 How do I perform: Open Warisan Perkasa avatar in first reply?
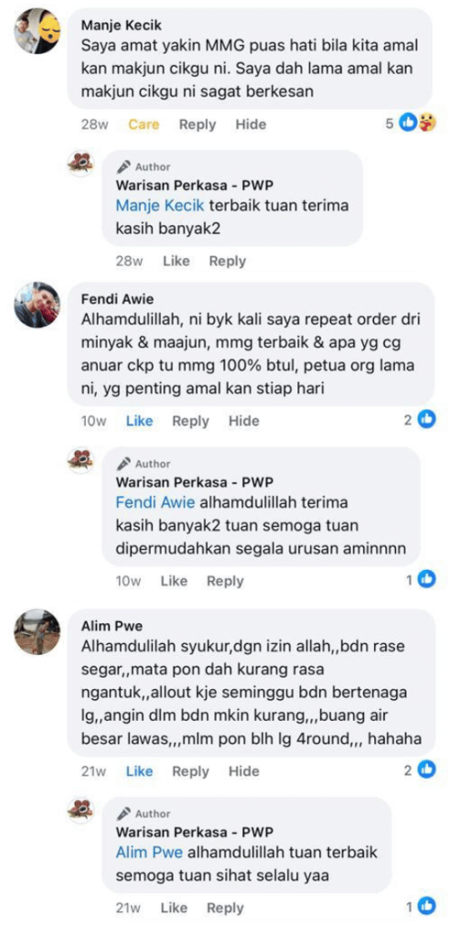pyautogui.click(x=80, y=164)
